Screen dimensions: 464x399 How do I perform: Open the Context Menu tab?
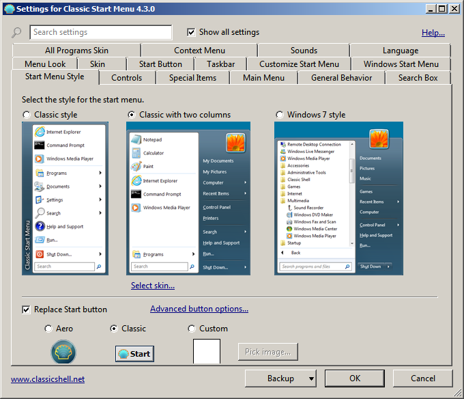pyautogui.click(x=199, y=51)
